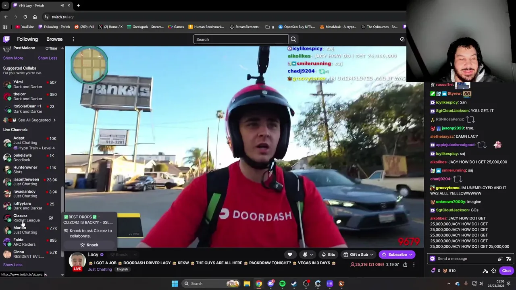The image size is (516, 290).
Task: Click the Windows Start button
Action: pyautogui.click(x=175, y=284)
